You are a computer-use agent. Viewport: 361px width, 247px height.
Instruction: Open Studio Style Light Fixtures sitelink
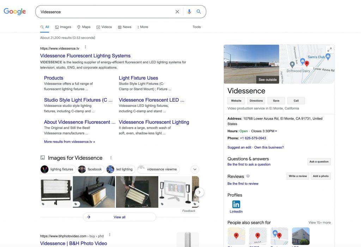(x=78, y=100)
